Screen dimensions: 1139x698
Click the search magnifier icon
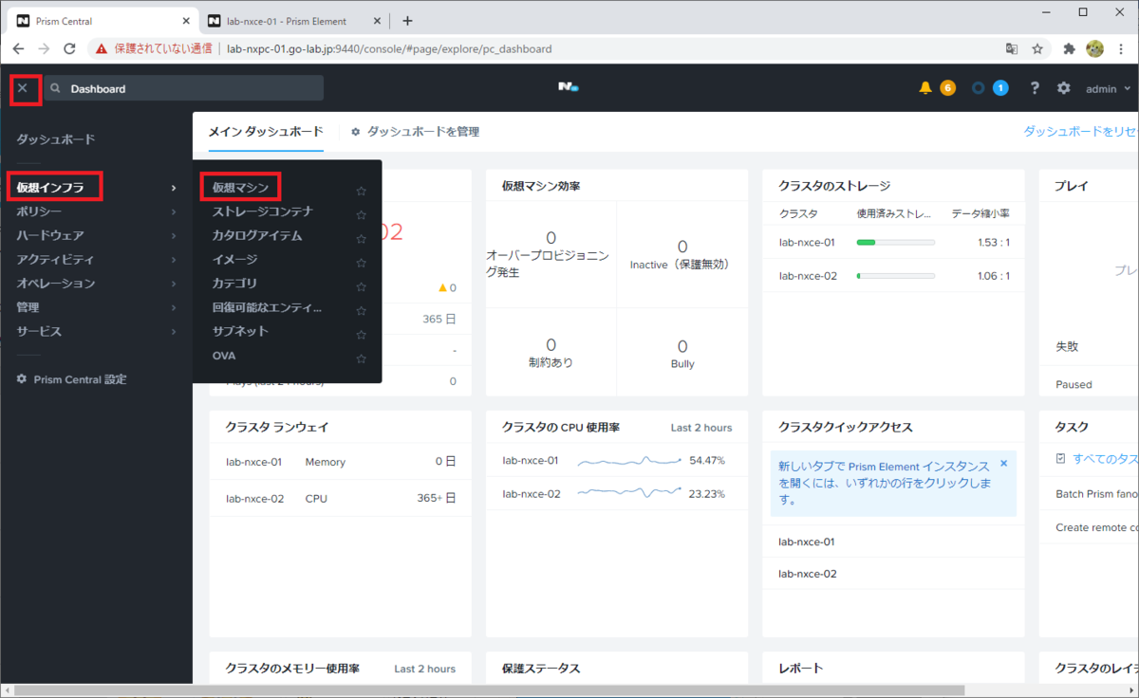pos(56,88)
